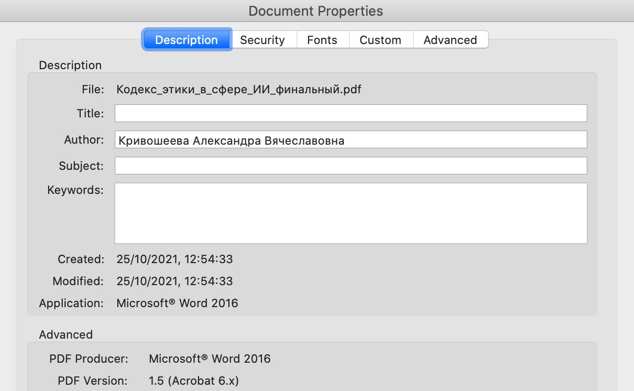Open the Security tab

pos(263,40)
